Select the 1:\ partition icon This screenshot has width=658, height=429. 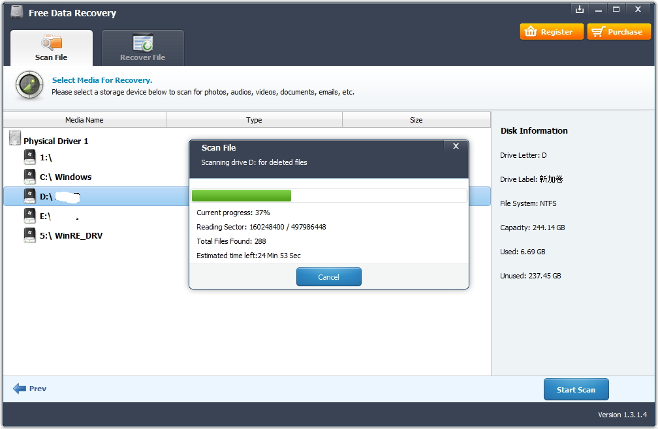30,157
